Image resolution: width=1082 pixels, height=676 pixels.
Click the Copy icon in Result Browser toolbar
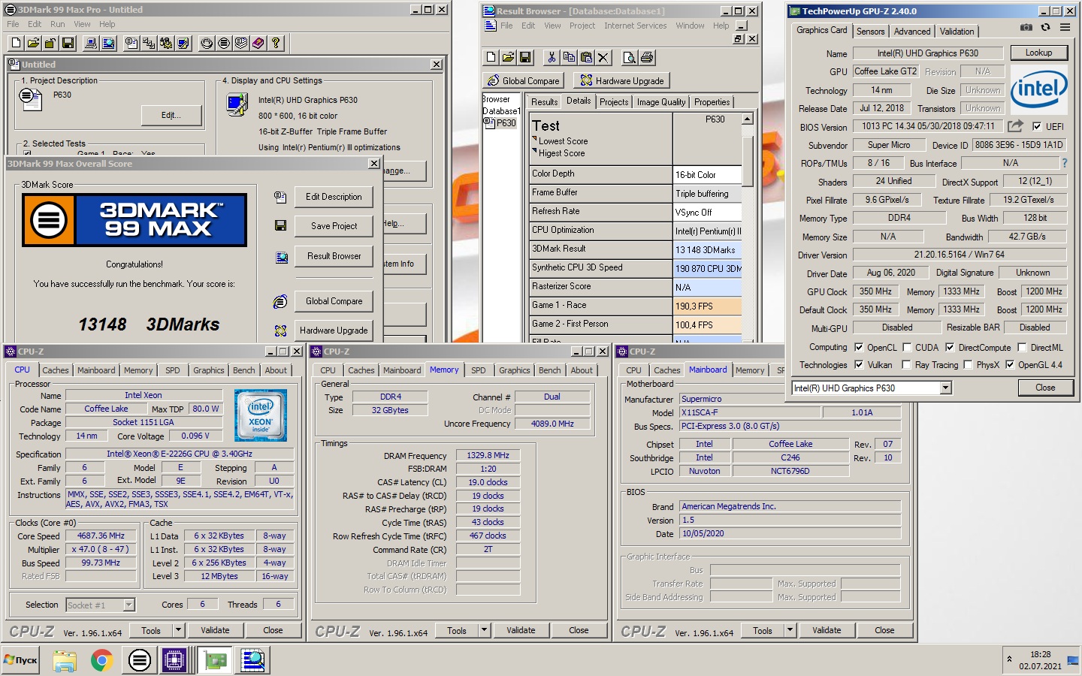[x=569, y=57]
